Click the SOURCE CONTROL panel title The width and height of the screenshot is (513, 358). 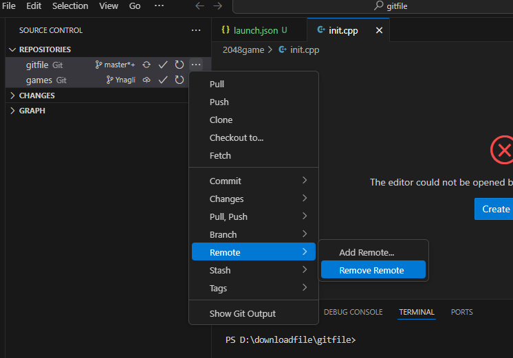pos(51,30)
